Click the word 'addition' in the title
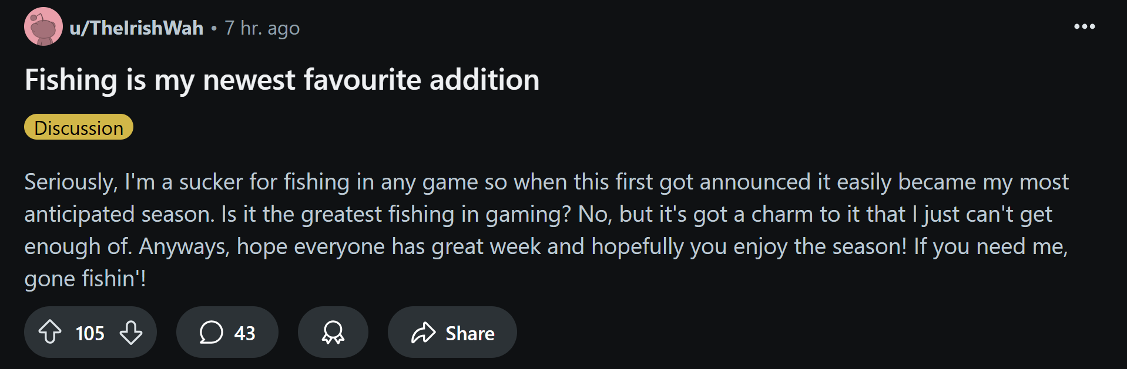Image resolution: width=1127 pixels, height=369 pixels. (484, 80)
